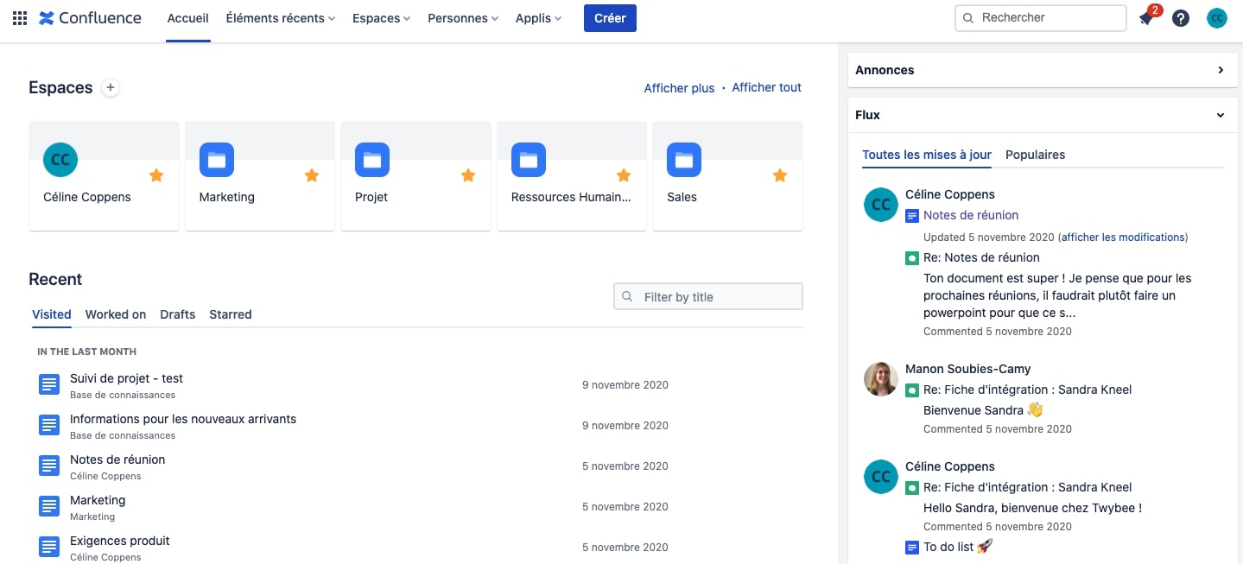Open the CC profile avatar menu
Image resolution: width=1243 pixels, height=564 pixels.
point(1217,18)
